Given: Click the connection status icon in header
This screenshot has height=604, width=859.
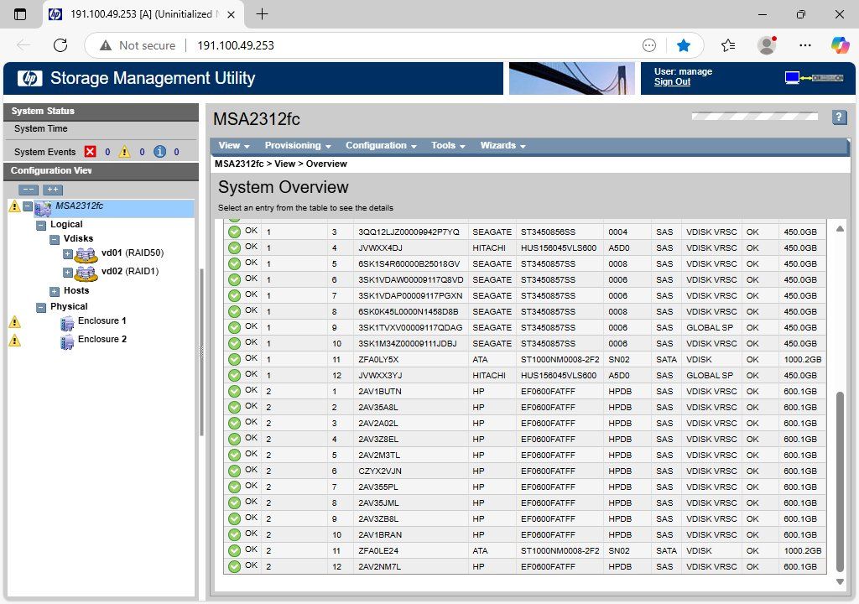Looking at the screenshot, I should click(814, 78).
